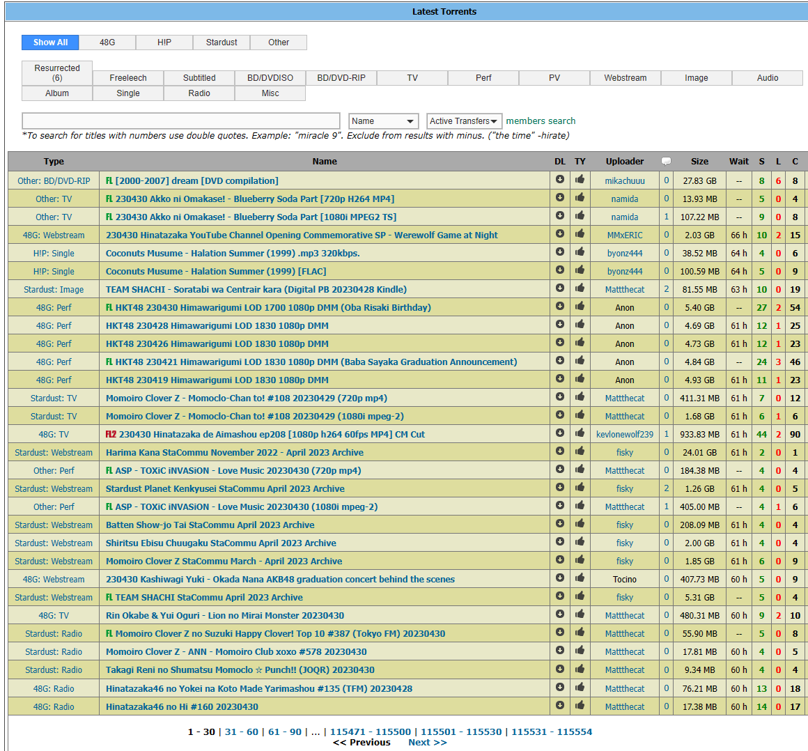
Task: Click the 44 seeders count for Hinatazaka ep208
Action: coord(761,435)
